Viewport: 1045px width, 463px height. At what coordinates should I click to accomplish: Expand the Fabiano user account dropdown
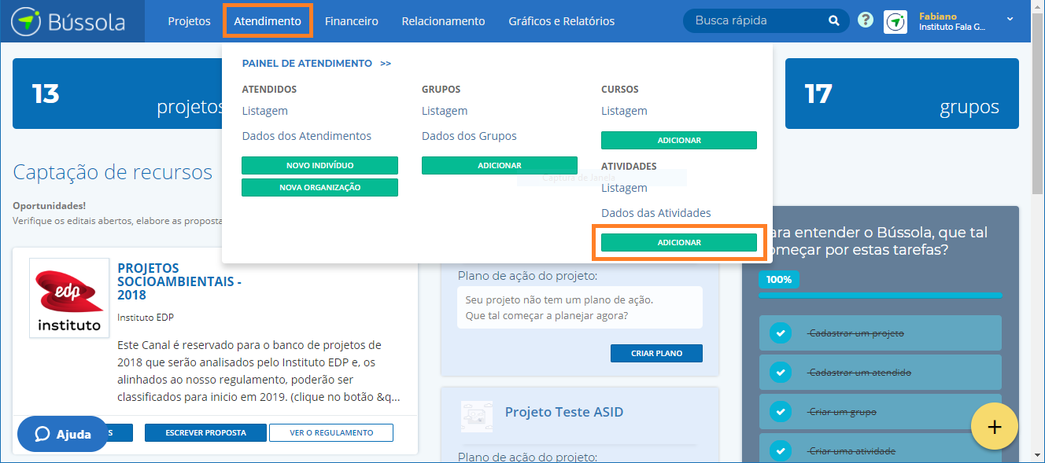click(1010, 20)
